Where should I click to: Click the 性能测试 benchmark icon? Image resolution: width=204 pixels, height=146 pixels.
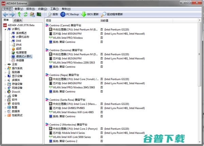9,115
